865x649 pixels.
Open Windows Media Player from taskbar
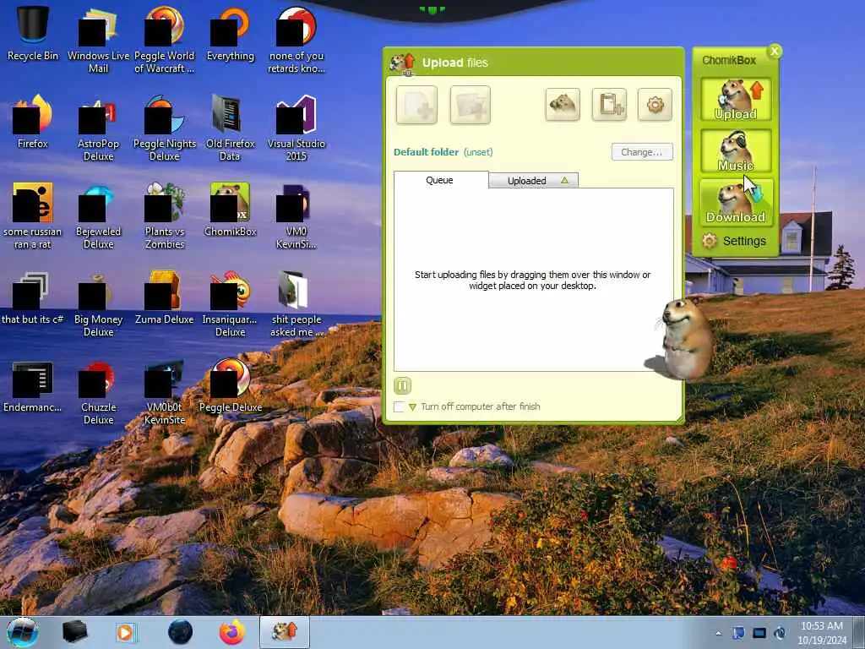pyautogui.click(x=126, y=632)
